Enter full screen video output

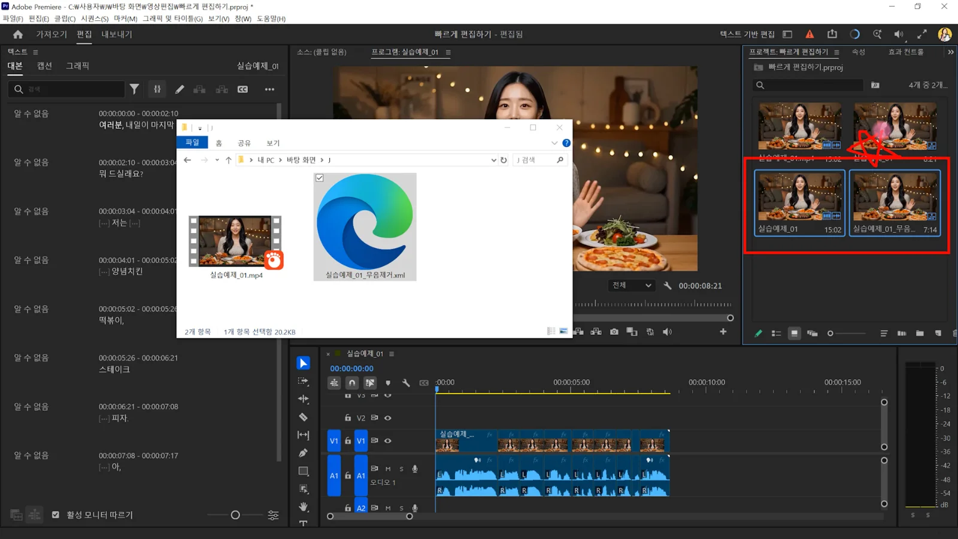click(922, 34)
